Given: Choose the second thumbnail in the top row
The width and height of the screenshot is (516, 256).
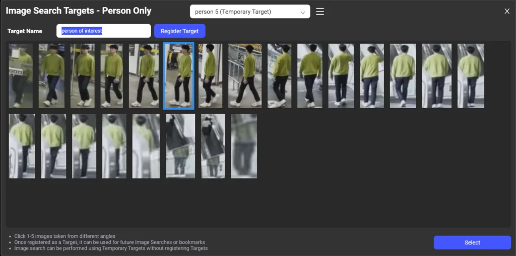Looking at the screenshot, I should [51, 75].
